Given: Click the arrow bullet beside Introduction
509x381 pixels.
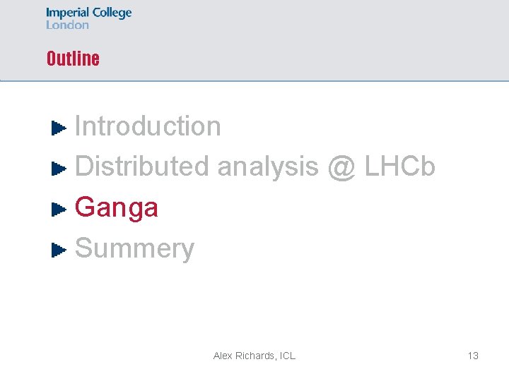Looking at the screenshot, I should click(x=59, y=128).
